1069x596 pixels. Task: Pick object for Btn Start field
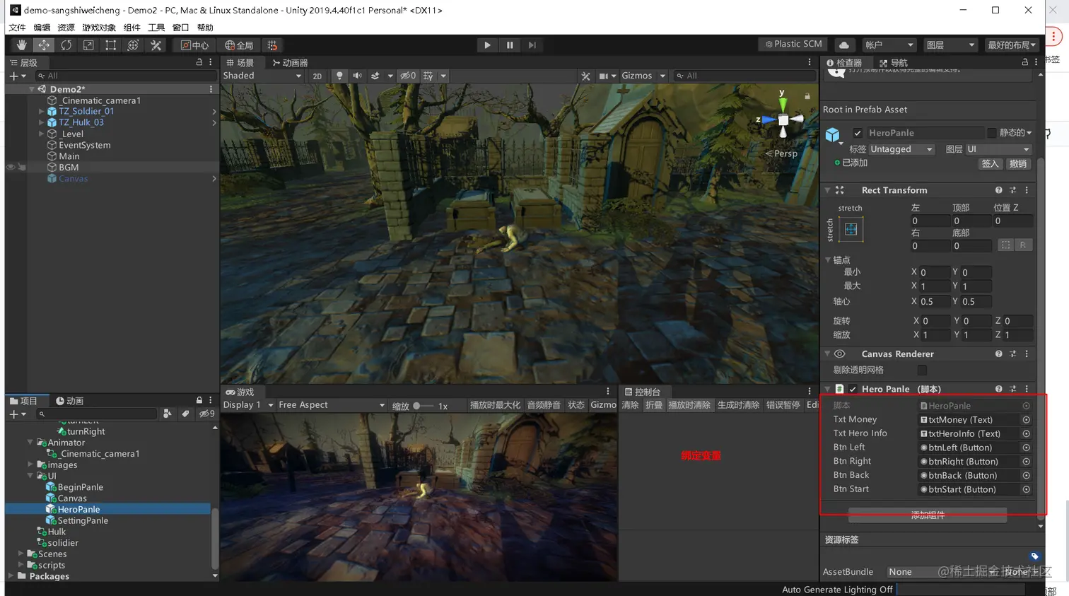(1027, 489)
